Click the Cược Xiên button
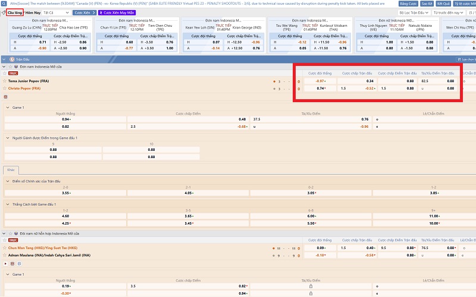This screenshot has height=297, width=476. pos(84,12)
